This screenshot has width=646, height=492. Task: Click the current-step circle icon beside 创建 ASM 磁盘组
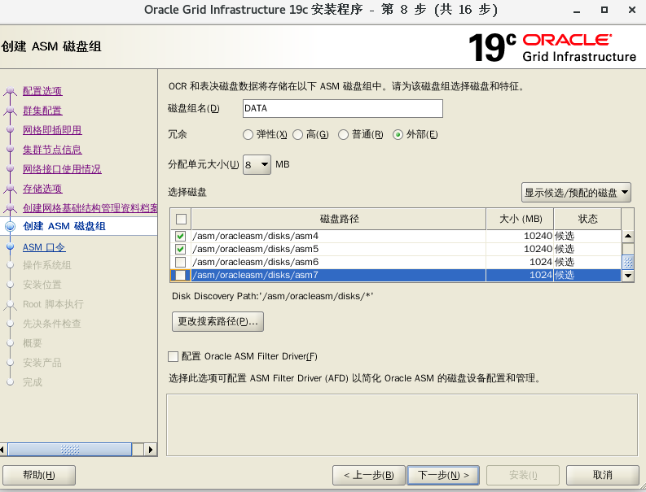coord(11,226)
